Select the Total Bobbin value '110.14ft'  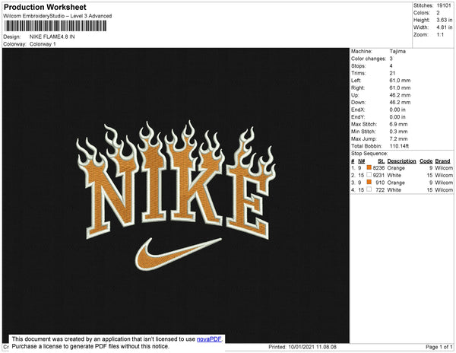click(399, 146)
